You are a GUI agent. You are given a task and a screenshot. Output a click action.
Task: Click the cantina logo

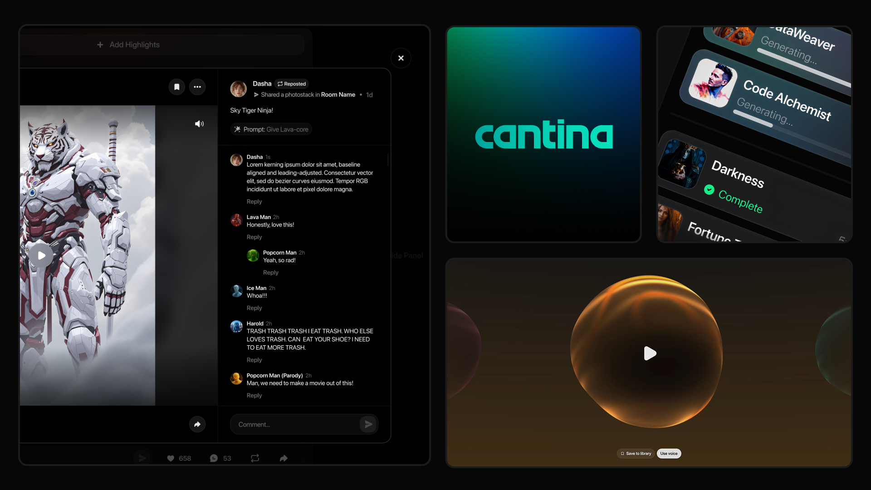(x=544, y=134)
